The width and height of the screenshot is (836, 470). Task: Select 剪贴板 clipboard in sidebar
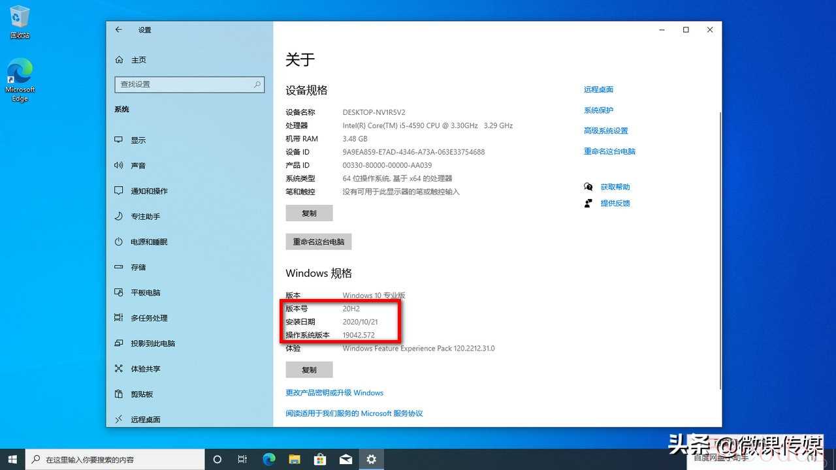142,395
